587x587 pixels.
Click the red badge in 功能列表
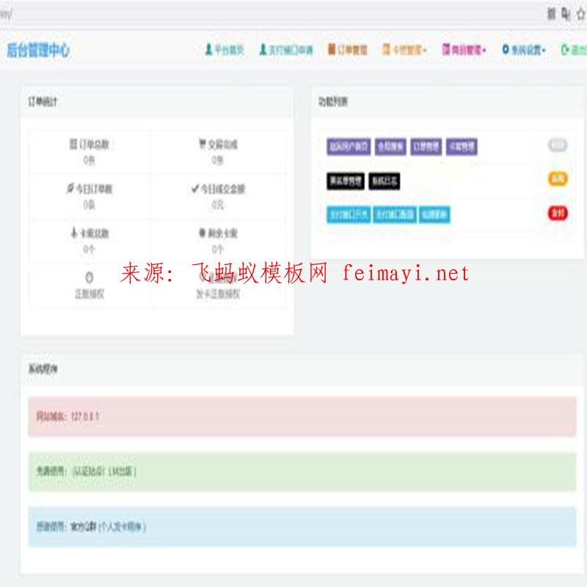pyautogui.click(x=558, y=213)
